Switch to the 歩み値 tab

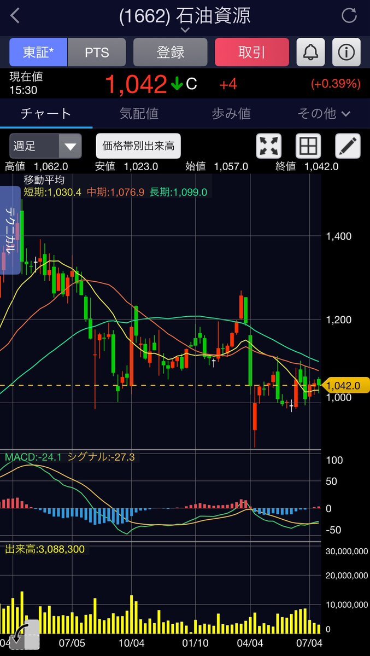(231, 113)
